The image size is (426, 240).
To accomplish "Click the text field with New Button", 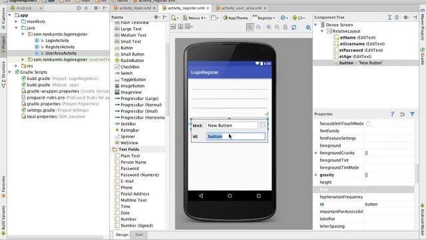I will pos(232,125).
